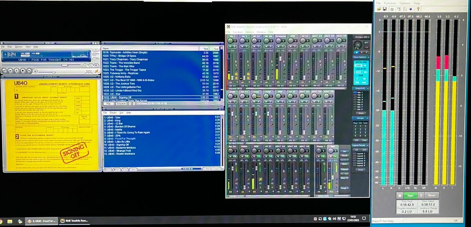The image size is (471, 227).
Task: Open Winamp's Options menu
Action: pyautogui.click(x=18, y=47)
